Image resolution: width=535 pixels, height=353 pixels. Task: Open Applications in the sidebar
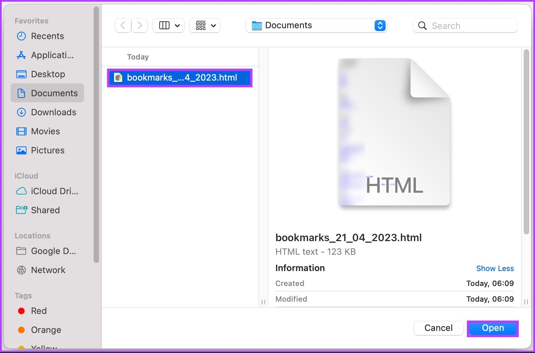(x=47, y=55)
